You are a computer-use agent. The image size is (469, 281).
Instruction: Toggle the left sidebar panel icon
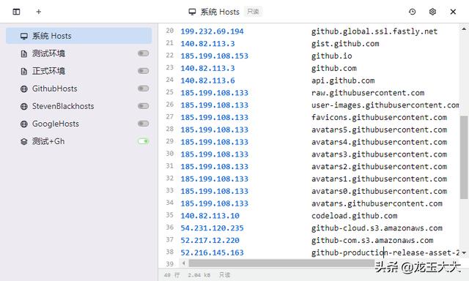16,12
